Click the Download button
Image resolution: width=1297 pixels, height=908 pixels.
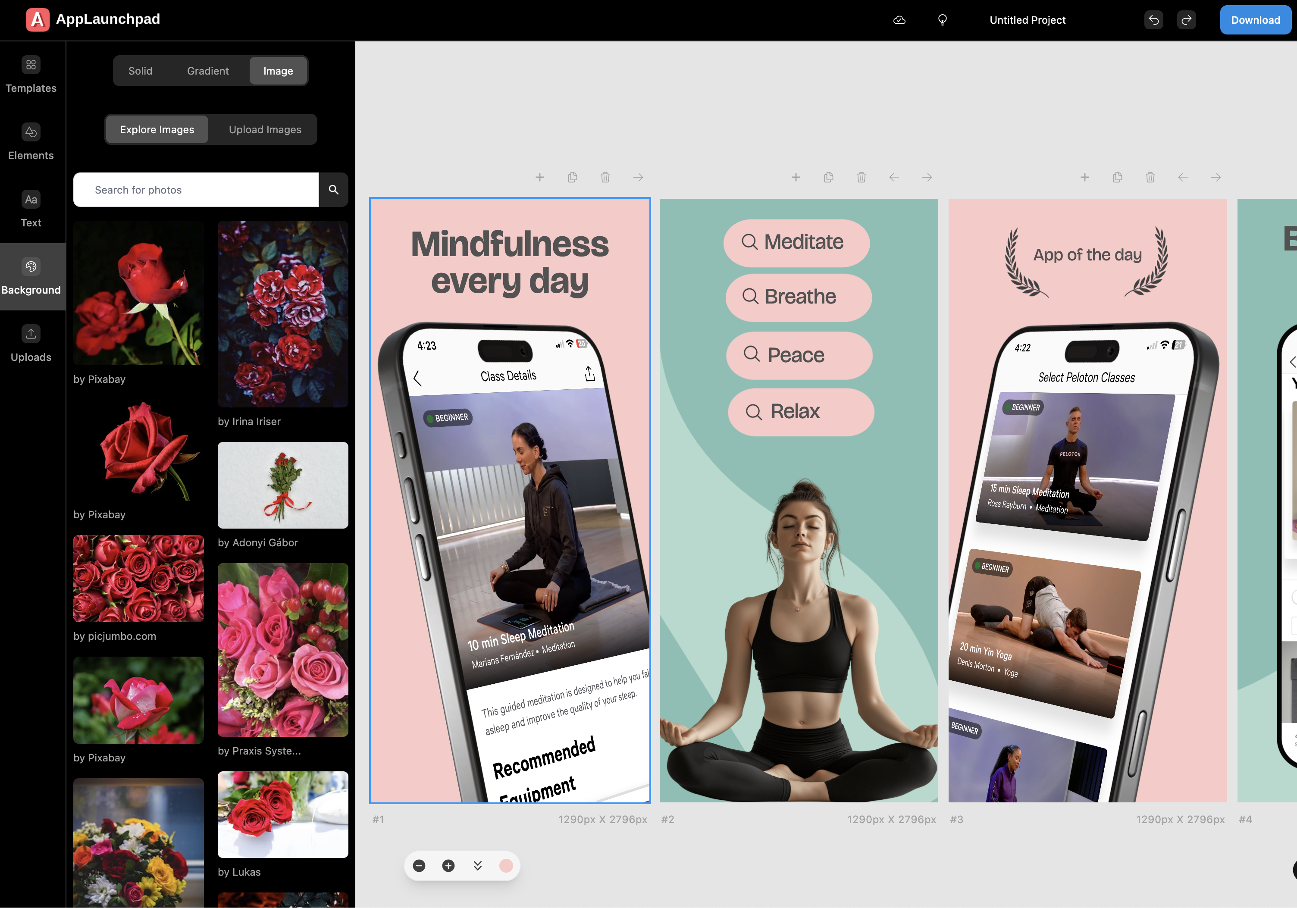coord(1255,20)
